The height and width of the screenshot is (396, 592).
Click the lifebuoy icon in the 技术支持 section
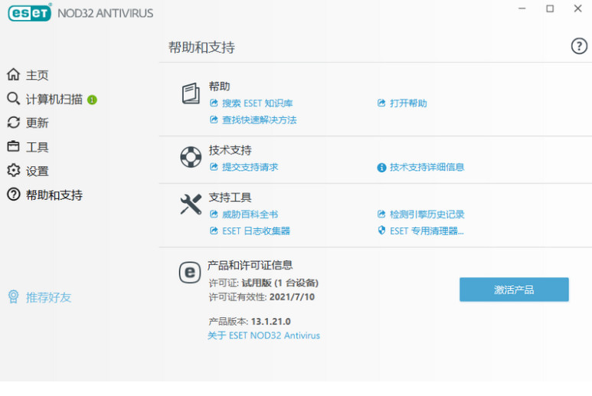[191, 157]
